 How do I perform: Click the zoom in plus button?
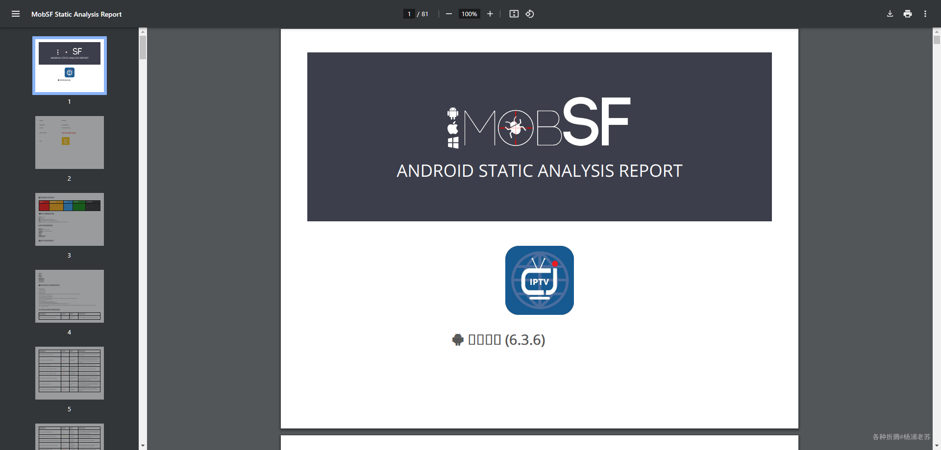[490, 14]
